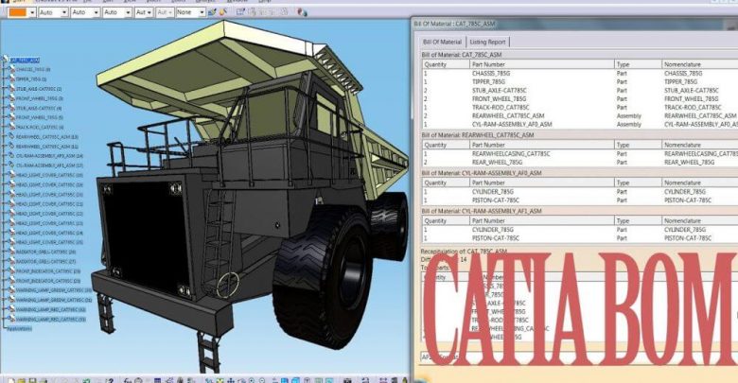Click CYLINDER_785G in the AF0_ASM table
This screenshot has height=383, width=738.
pyautogui.click(x=493, y=192)
